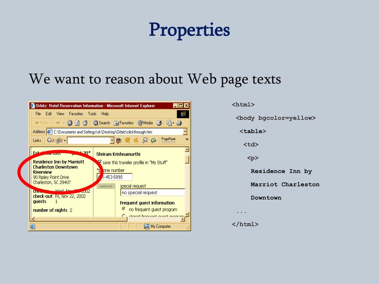379x284 pixels.
Task: Open the Media pane from the toolbar
Action: [145, 123]
